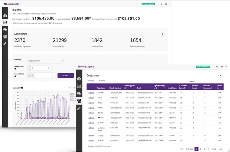
Task: Open dashboard gauge icon in Insights window sidebar
Action: [5, 16]
